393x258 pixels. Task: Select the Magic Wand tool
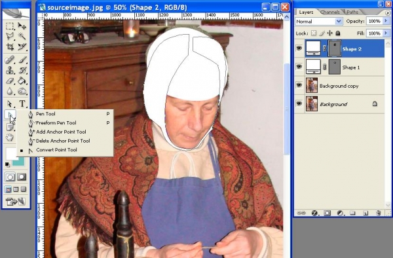pyautogui.click(x=22, y=37)
